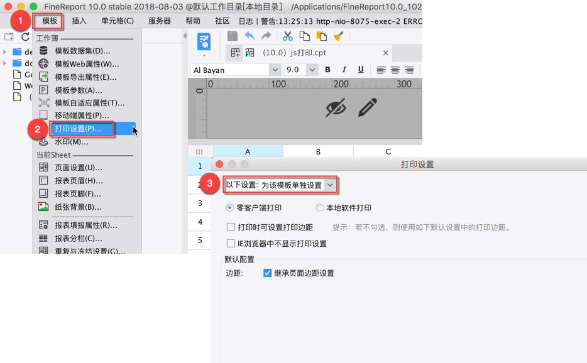Choose 模板Web属性(W)... menu entry
The width and height of the screenshot is (587, 363).
point(86,64)
